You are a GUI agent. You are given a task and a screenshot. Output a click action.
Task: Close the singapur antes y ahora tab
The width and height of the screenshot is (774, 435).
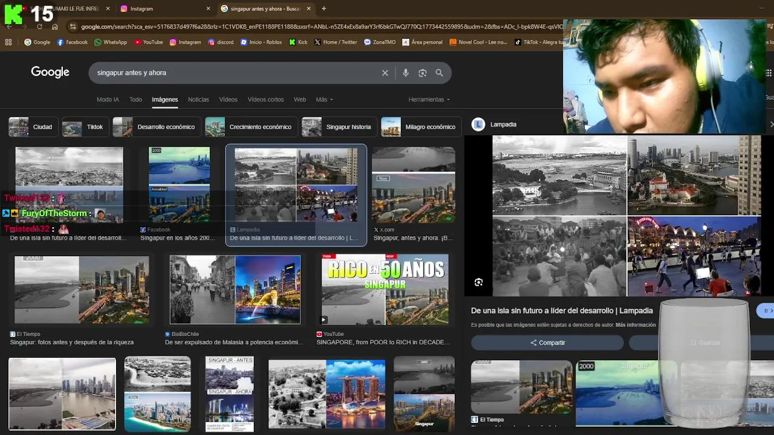(309, 8)
